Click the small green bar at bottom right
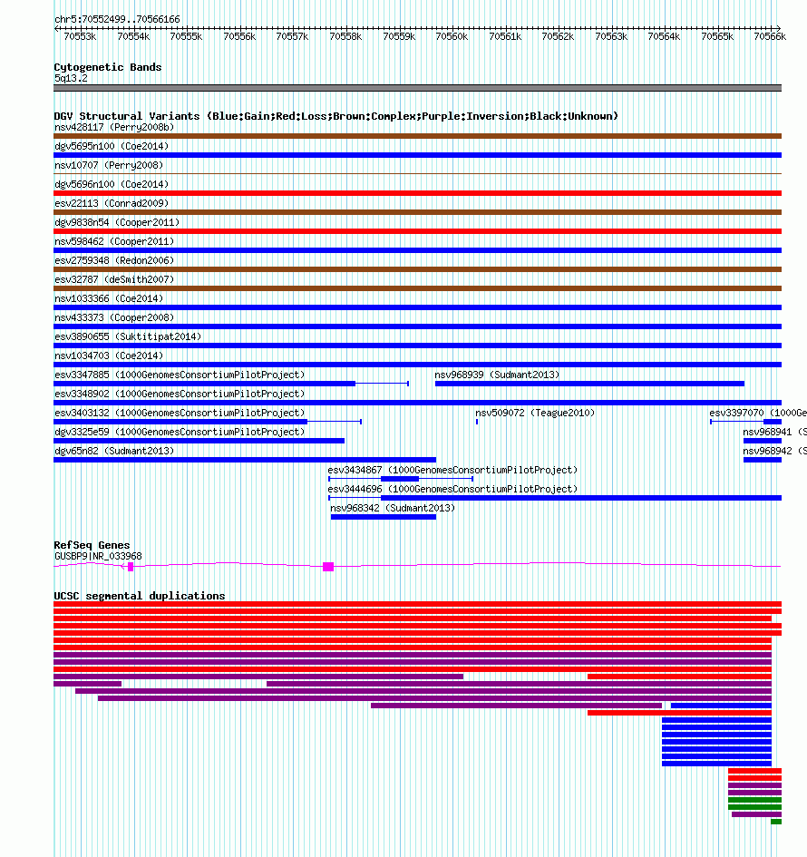 coord(776,822)
